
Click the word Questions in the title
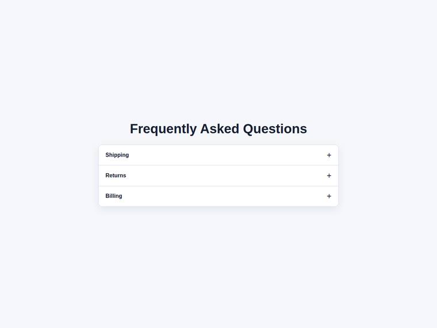pyautogui.click(x=275, y=129)
